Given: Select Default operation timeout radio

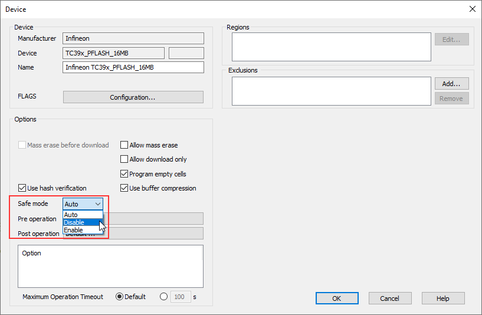Looking at the screenshot, I should tap(120, 297).
